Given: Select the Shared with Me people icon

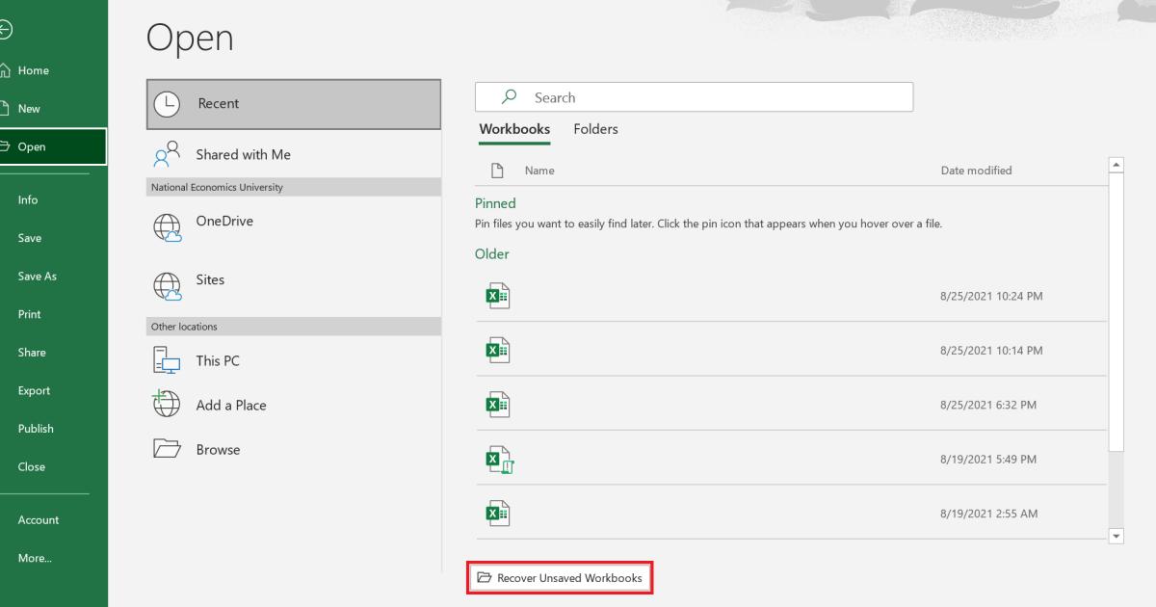Looking at the screenshot, I should point(167,155).
